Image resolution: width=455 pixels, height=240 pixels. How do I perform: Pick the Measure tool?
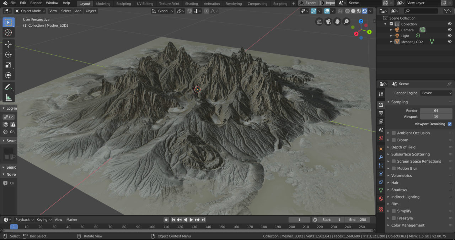tap(8, 98)
